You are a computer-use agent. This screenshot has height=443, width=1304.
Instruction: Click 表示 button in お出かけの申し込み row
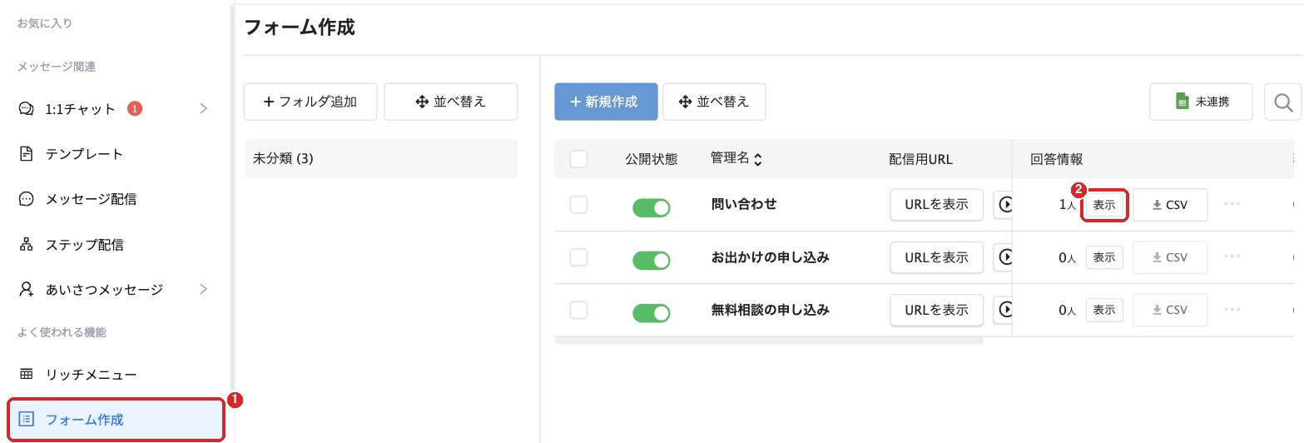pyautogui.click(x=1104, y=258)
